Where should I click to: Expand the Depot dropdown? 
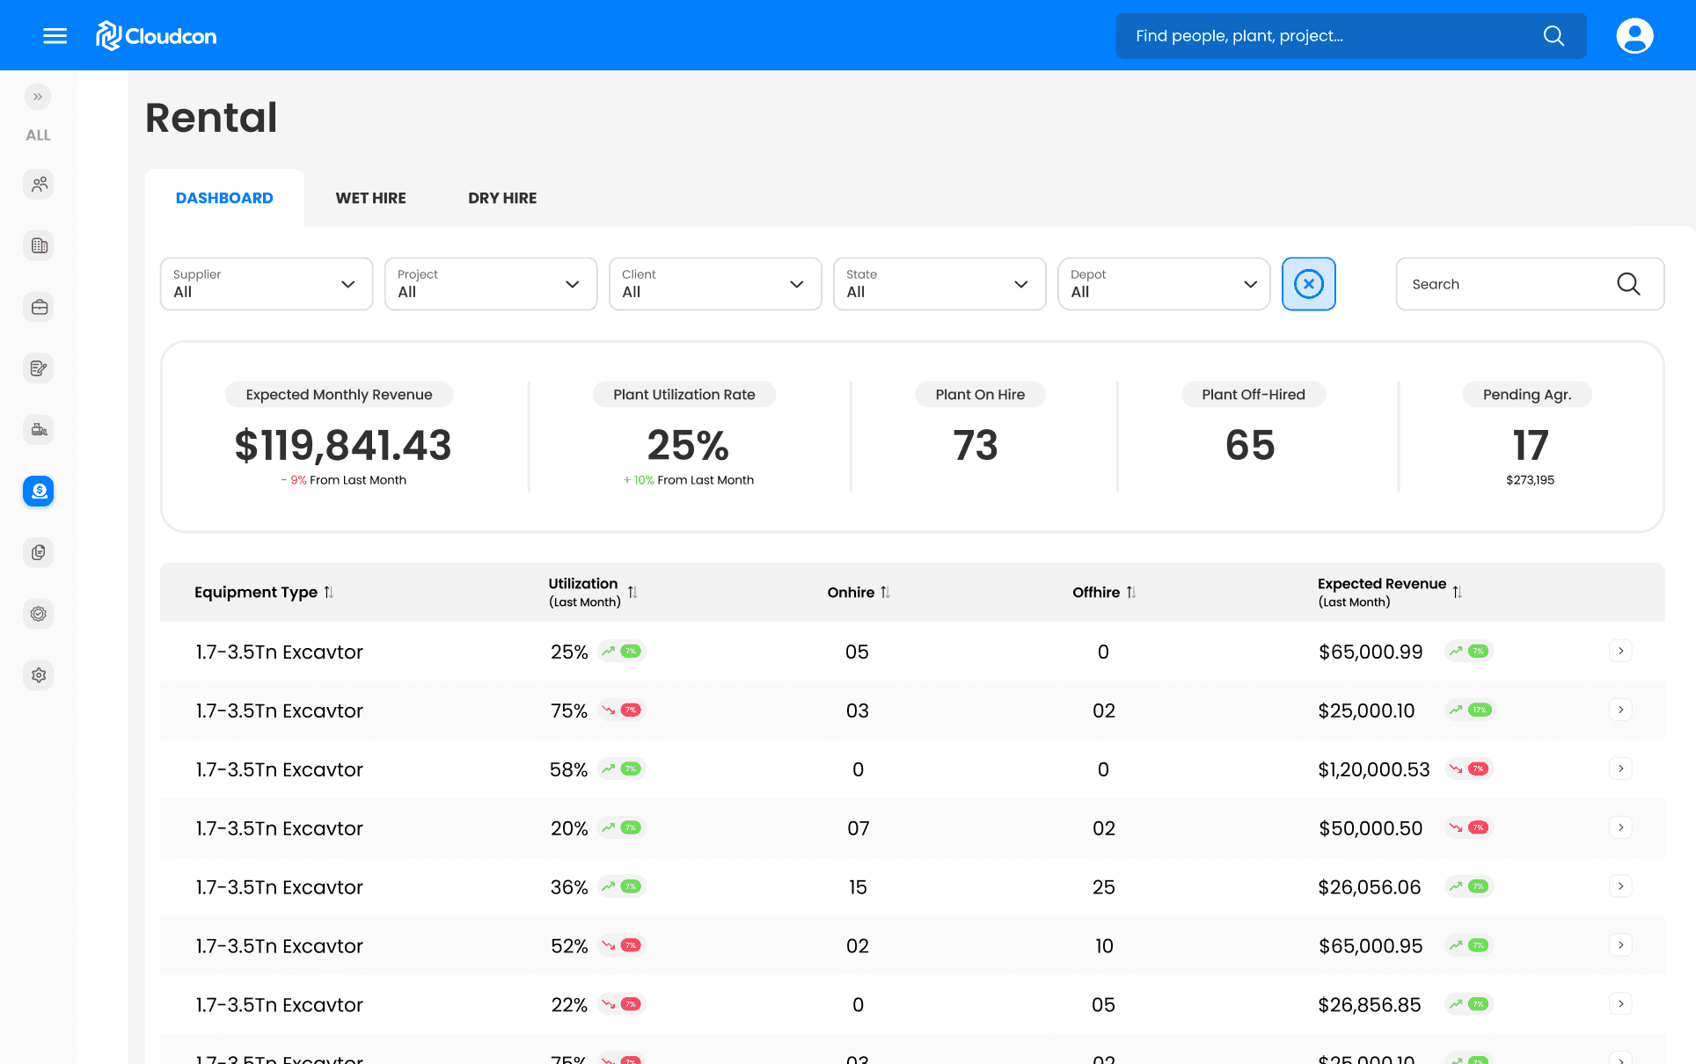coord(1163,284)
